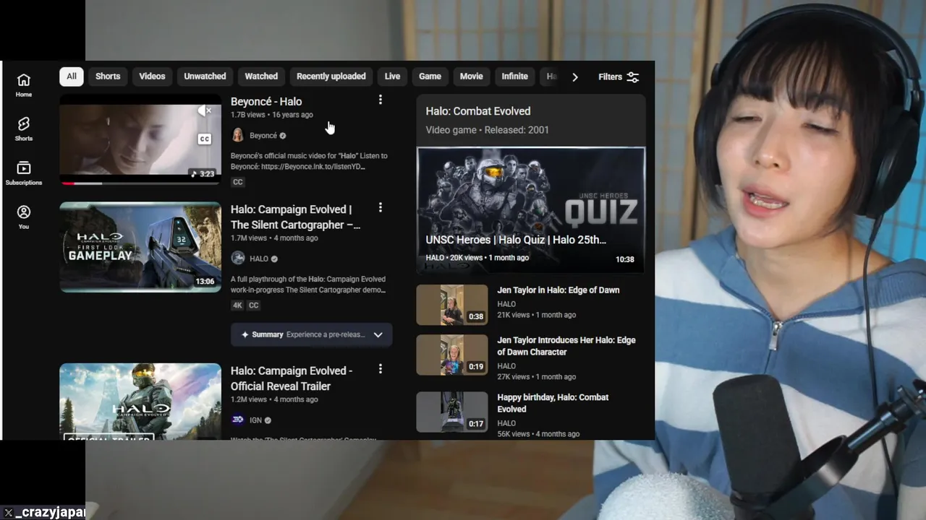Click CC badge under Beyoncé description

point(237,182)
